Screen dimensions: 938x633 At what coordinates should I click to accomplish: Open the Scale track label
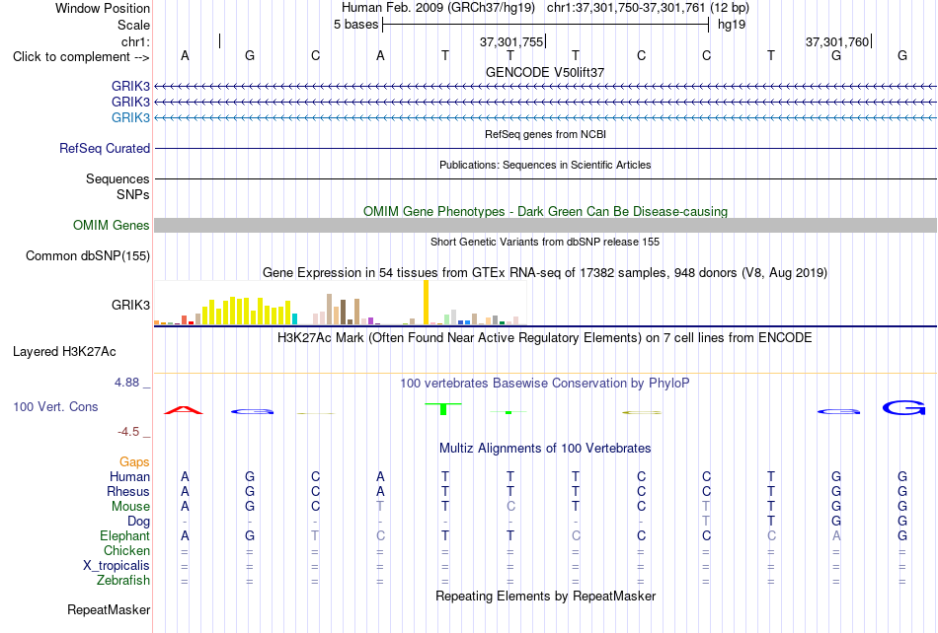click(x=133, y=25)
